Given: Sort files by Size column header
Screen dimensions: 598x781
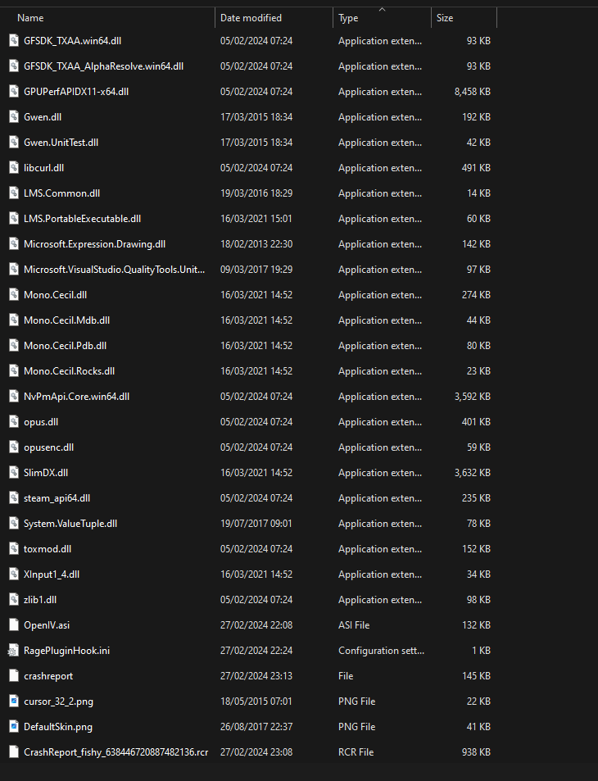Looking at the screenshot, I should 445,18.
